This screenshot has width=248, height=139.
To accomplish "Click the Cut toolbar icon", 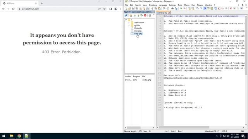I will (152, 8).
